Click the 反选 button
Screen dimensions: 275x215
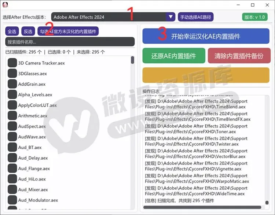[x=28, y=31]
